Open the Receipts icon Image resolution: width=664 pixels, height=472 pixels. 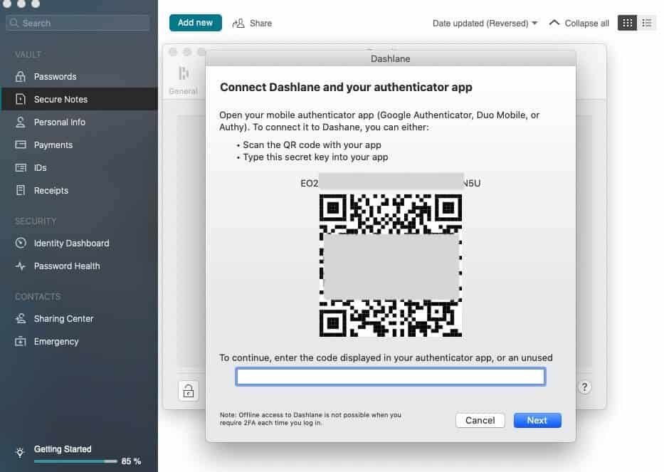click(x=21, y=190)
